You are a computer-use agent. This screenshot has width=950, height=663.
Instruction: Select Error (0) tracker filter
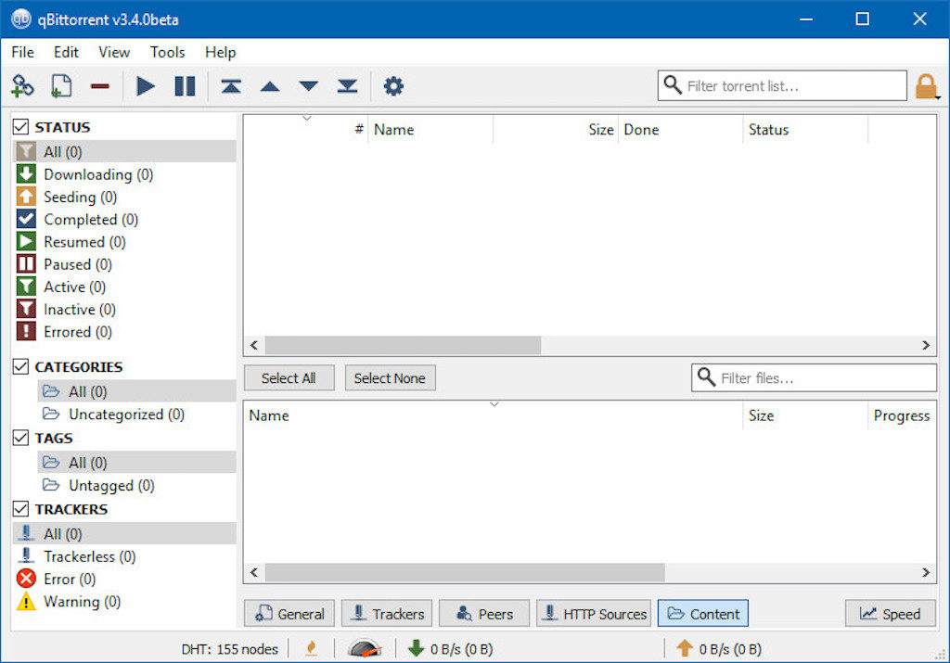pyautogui.click(x=124, y=579)
